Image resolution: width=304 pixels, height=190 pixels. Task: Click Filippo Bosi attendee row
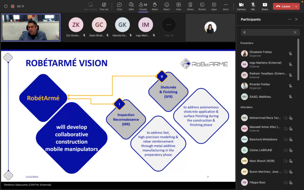(x=267, y=182)
